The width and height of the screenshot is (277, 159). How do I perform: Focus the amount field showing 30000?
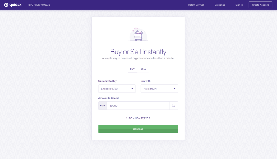(x=138, y=106)
